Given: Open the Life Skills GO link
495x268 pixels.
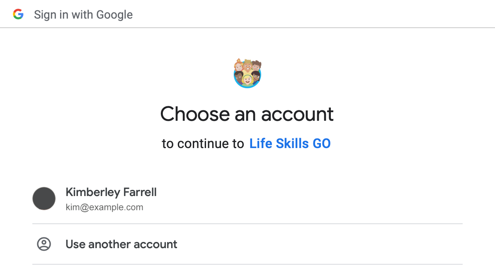Looking at the screenshot, I should tap(290, 144).
